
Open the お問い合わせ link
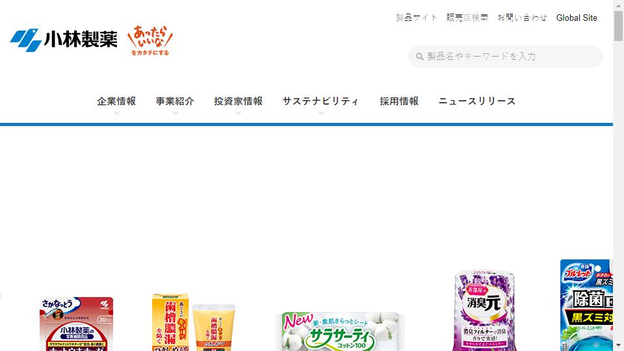522,18
